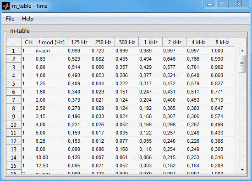Select row header 3

pos(14,67)
